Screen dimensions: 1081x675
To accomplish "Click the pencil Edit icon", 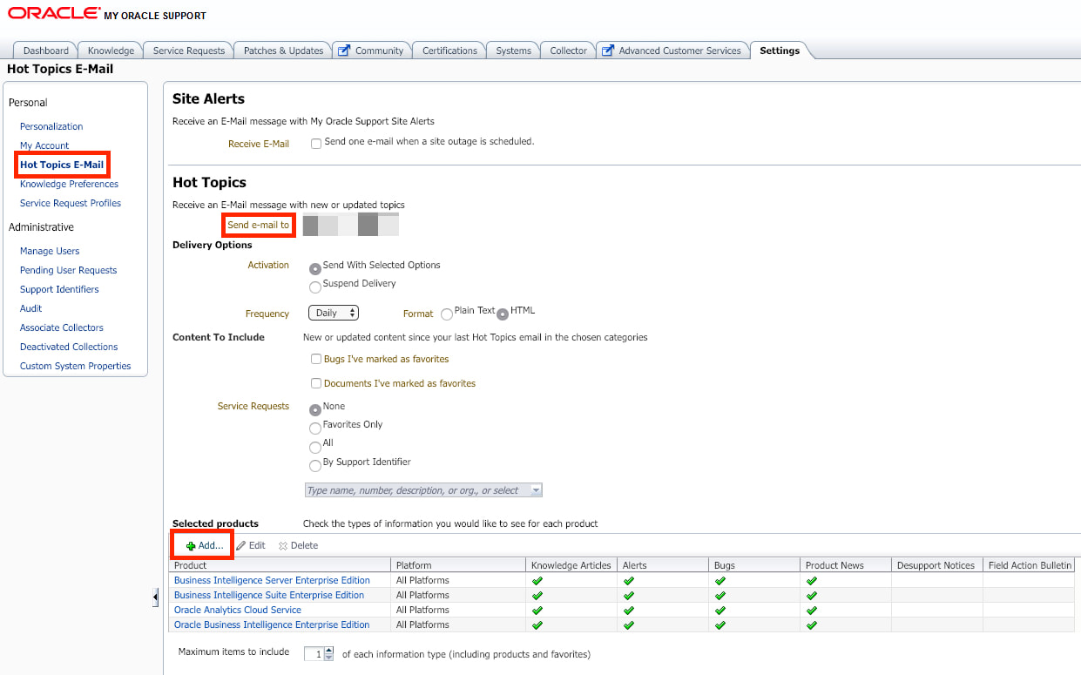I will click(x=241, y=545).
